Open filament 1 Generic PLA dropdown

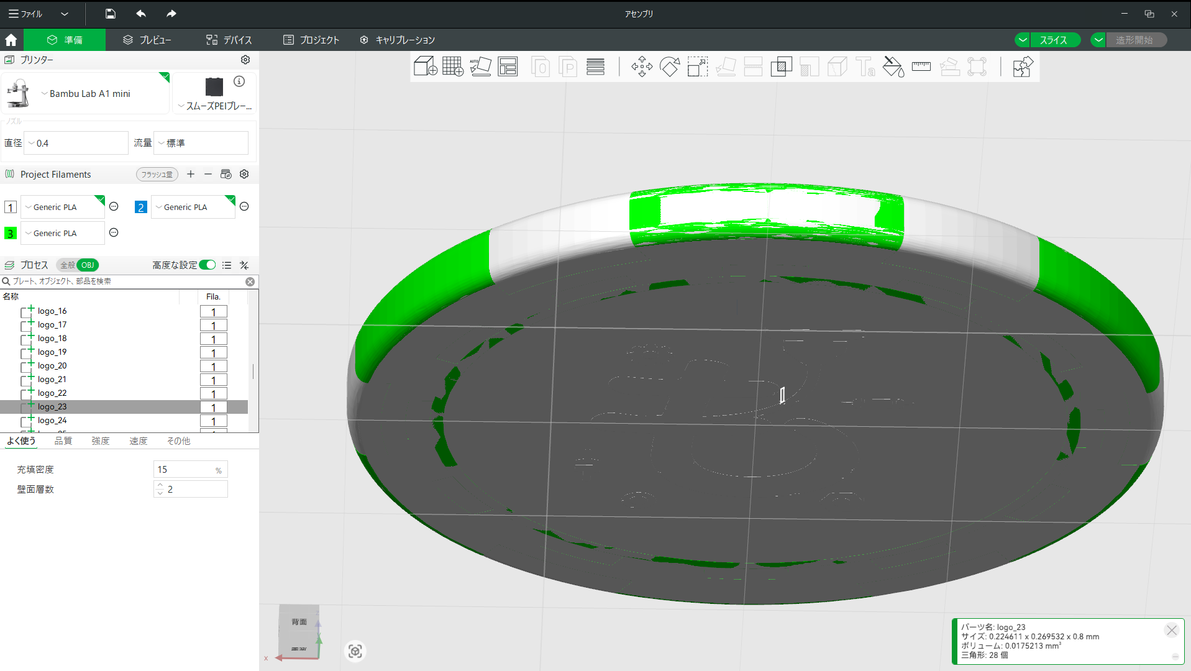click(63, 207)
